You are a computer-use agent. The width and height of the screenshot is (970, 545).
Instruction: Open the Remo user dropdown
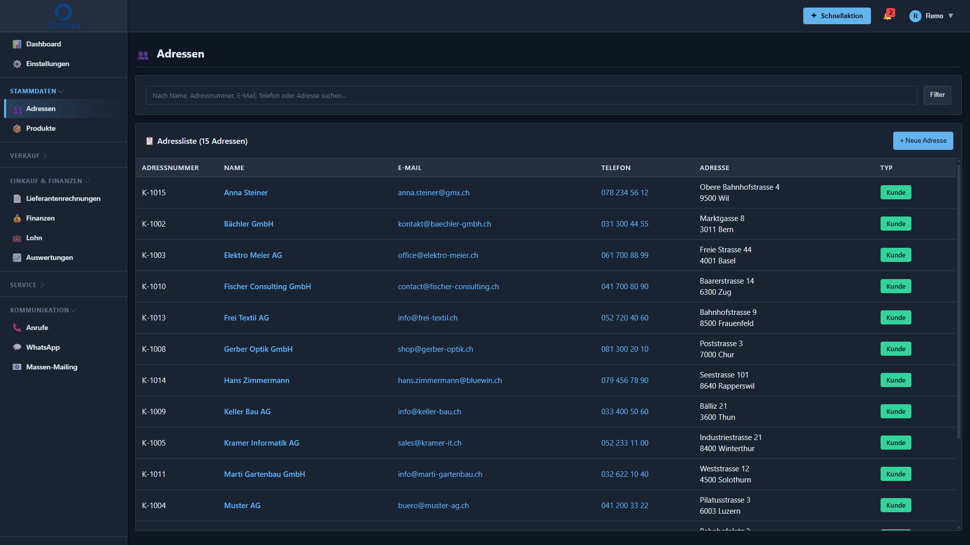click(932, 16)
